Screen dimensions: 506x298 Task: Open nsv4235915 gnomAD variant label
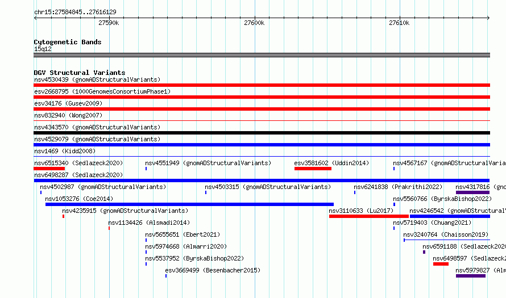tap(125, 211)
